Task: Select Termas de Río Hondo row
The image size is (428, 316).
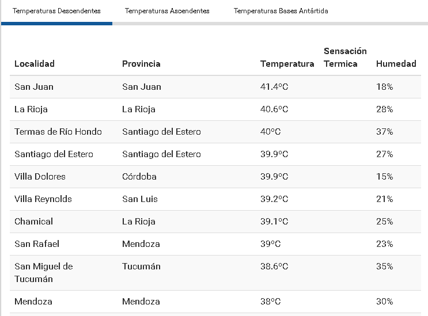Action: click(x=58, y=132)
